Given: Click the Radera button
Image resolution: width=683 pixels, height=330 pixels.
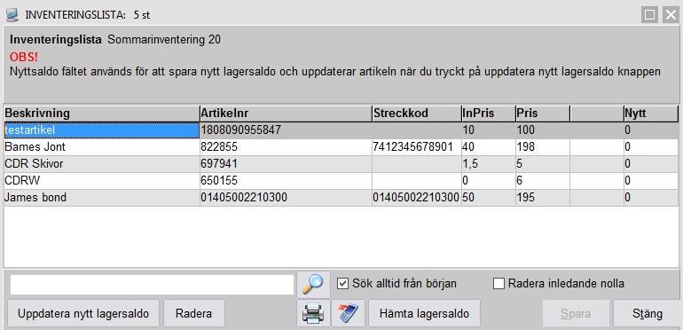Looking at the screenshot, I should [194, 313].
